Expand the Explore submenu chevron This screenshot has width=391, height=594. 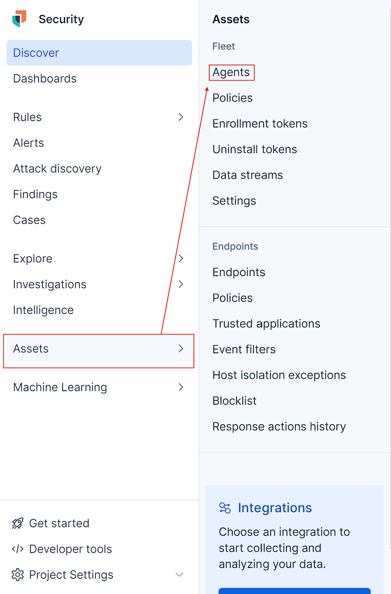(x=181, y=259)
